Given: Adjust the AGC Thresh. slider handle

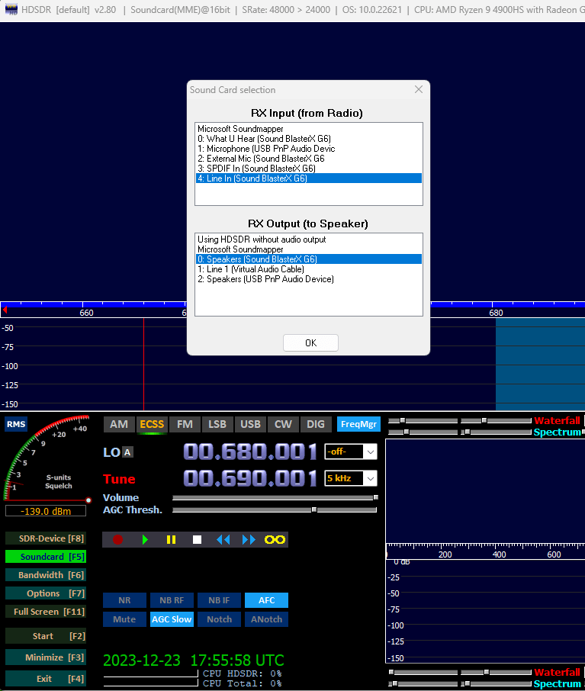Looking at the screenshot, I should pos(314,510).
